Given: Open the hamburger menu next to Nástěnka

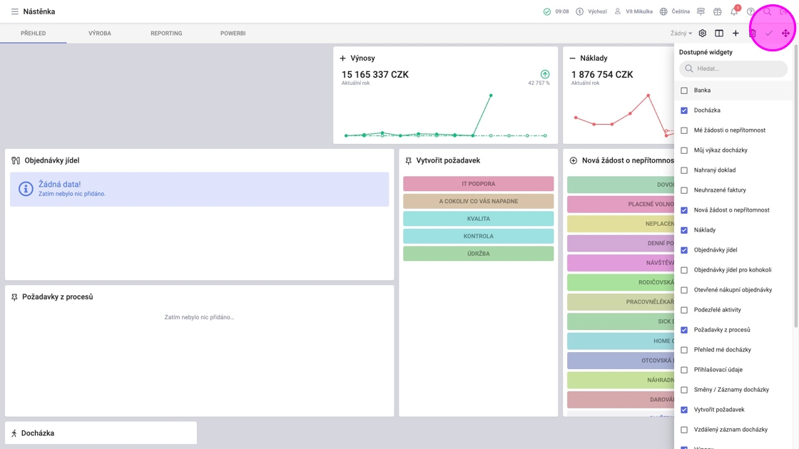Looking at the screenshot, I should (x=15, y=11).
